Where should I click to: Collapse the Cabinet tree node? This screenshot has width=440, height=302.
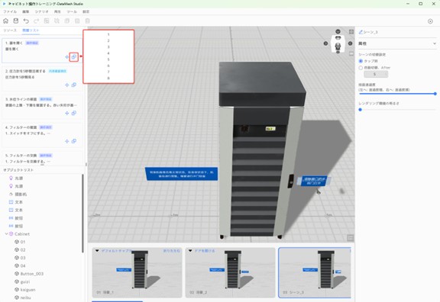pos(6,234)
